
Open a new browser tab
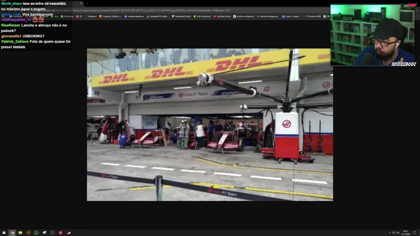point(87,3)
